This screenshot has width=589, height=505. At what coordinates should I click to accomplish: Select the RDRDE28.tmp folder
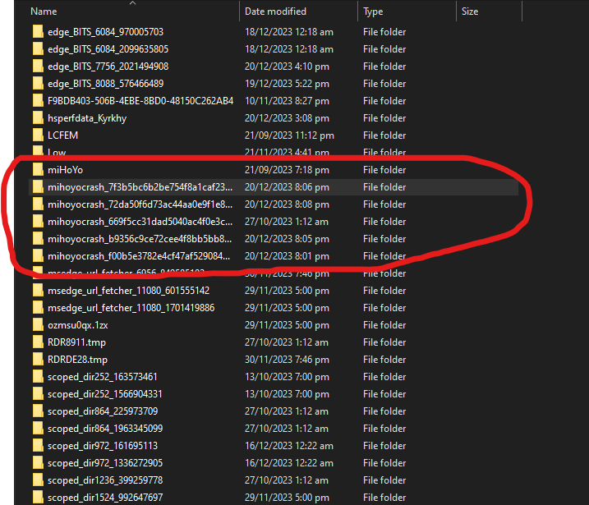pos(77,360)
